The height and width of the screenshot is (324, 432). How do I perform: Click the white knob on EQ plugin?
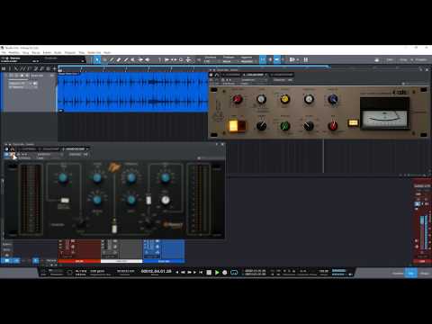click(166, 200)
